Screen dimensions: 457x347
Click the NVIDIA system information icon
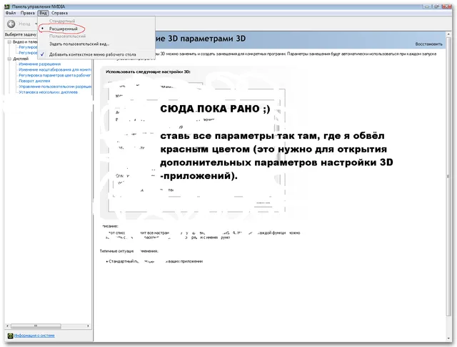[x=10, y=335]
